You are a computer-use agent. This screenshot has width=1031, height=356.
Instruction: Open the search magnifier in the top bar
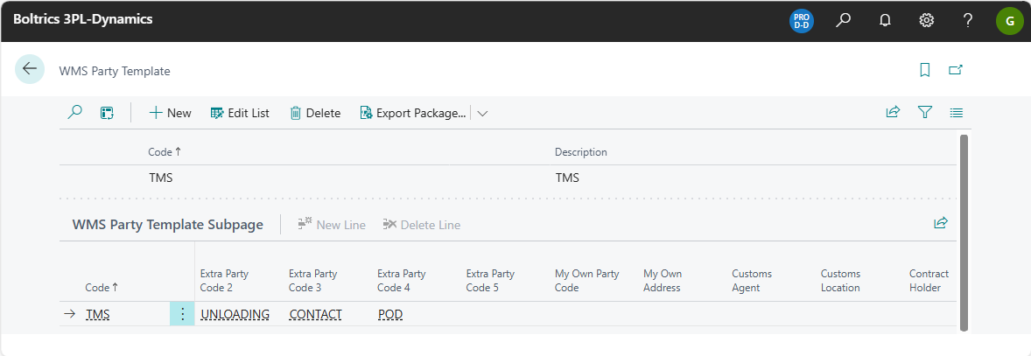point(843,20)
